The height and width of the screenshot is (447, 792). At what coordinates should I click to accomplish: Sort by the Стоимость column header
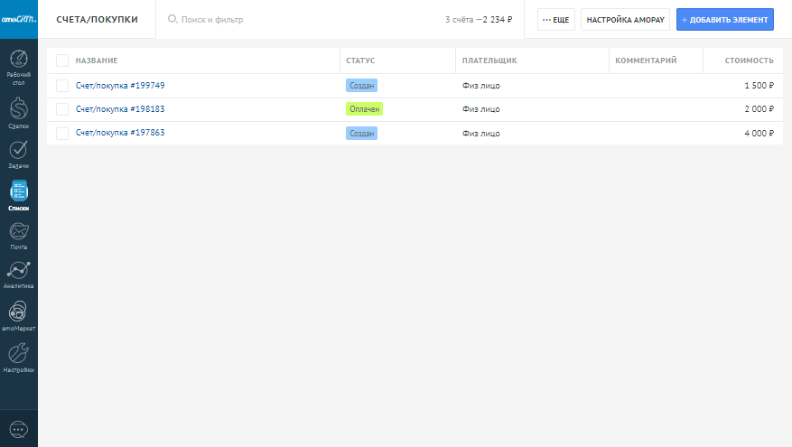point(749,61)
